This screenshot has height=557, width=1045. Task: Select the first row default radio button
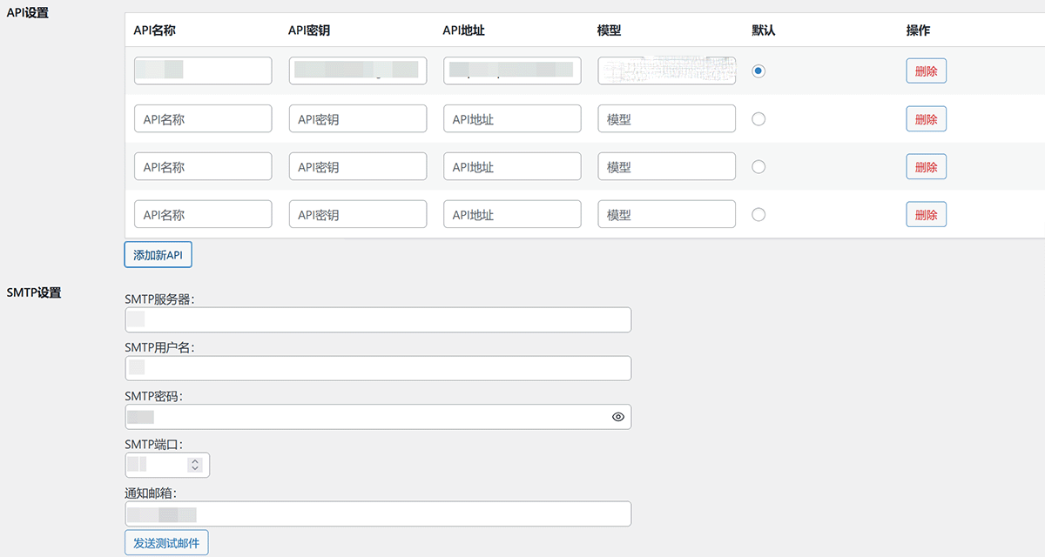[758, 71]
